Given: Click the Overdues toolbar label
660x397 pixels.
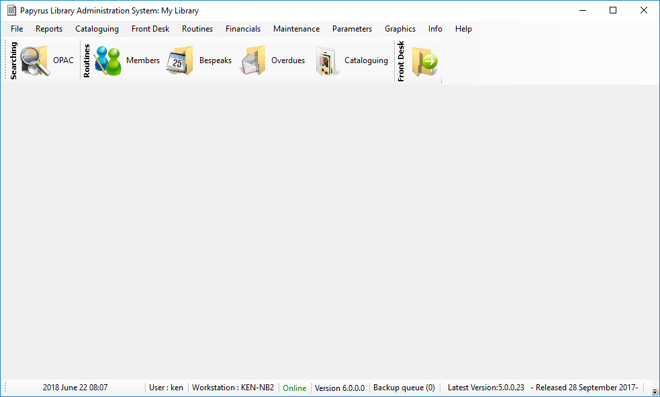Looking at the screenshot, I should point(288,60).
